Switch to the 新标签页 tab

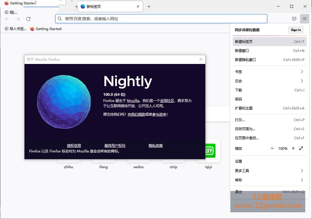pos(110,7)
